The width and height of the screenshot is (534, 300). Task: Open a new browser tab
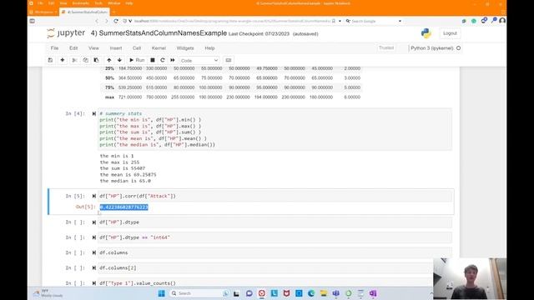[x=114, y=12]
